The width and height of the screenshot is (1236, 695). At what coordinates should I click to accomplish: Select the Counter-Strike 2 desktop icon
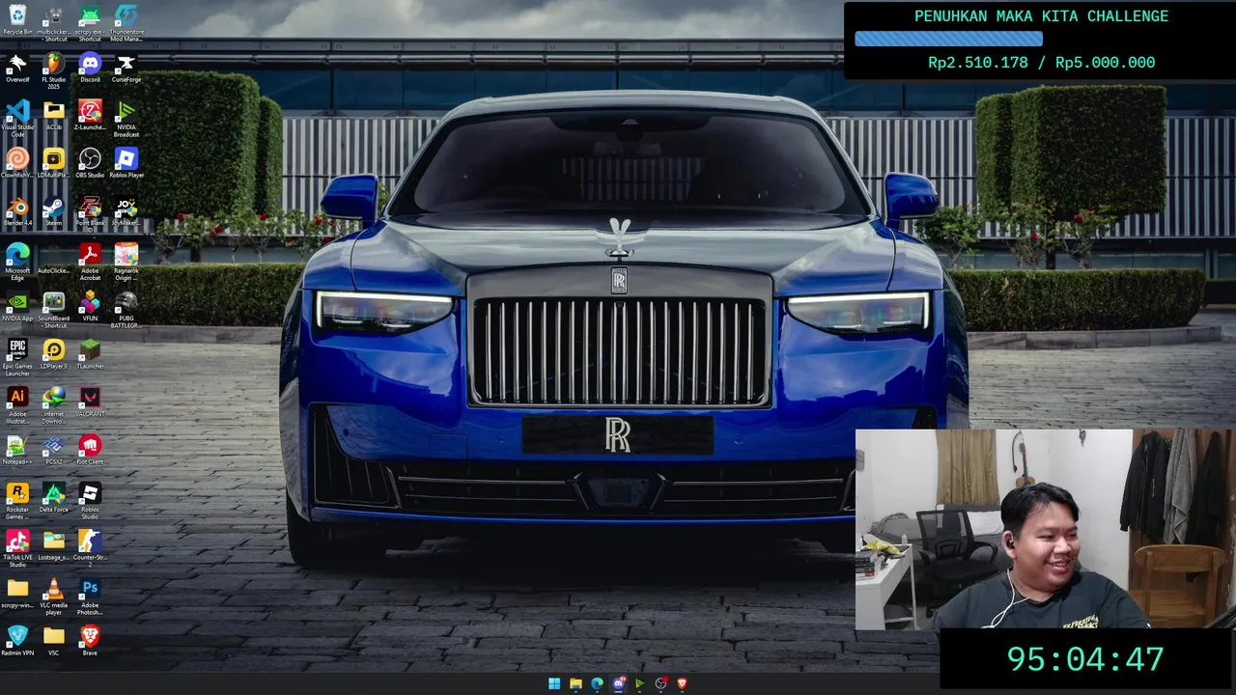point(90,548)
